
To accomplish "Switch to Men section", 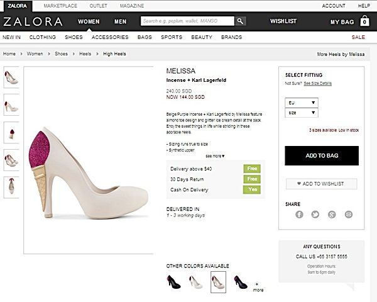I will (x=120, y=21).
